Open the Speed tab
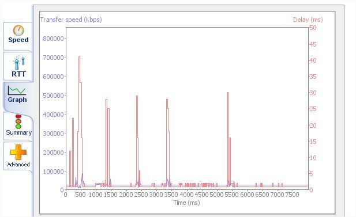 pyautogui.click(x=18, y=36)
